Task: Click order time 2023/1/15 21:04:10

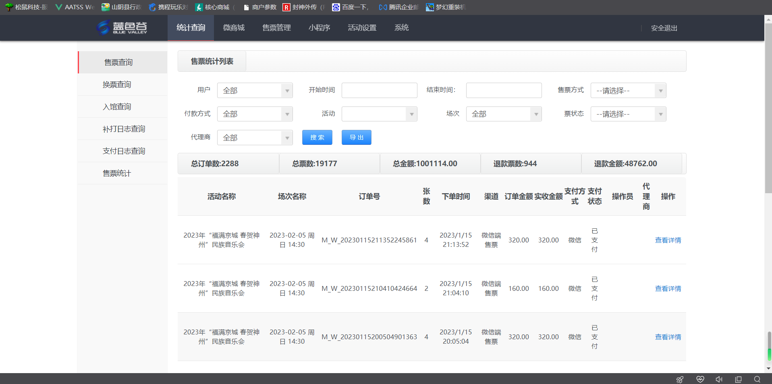Action: [x=456, y=288]
